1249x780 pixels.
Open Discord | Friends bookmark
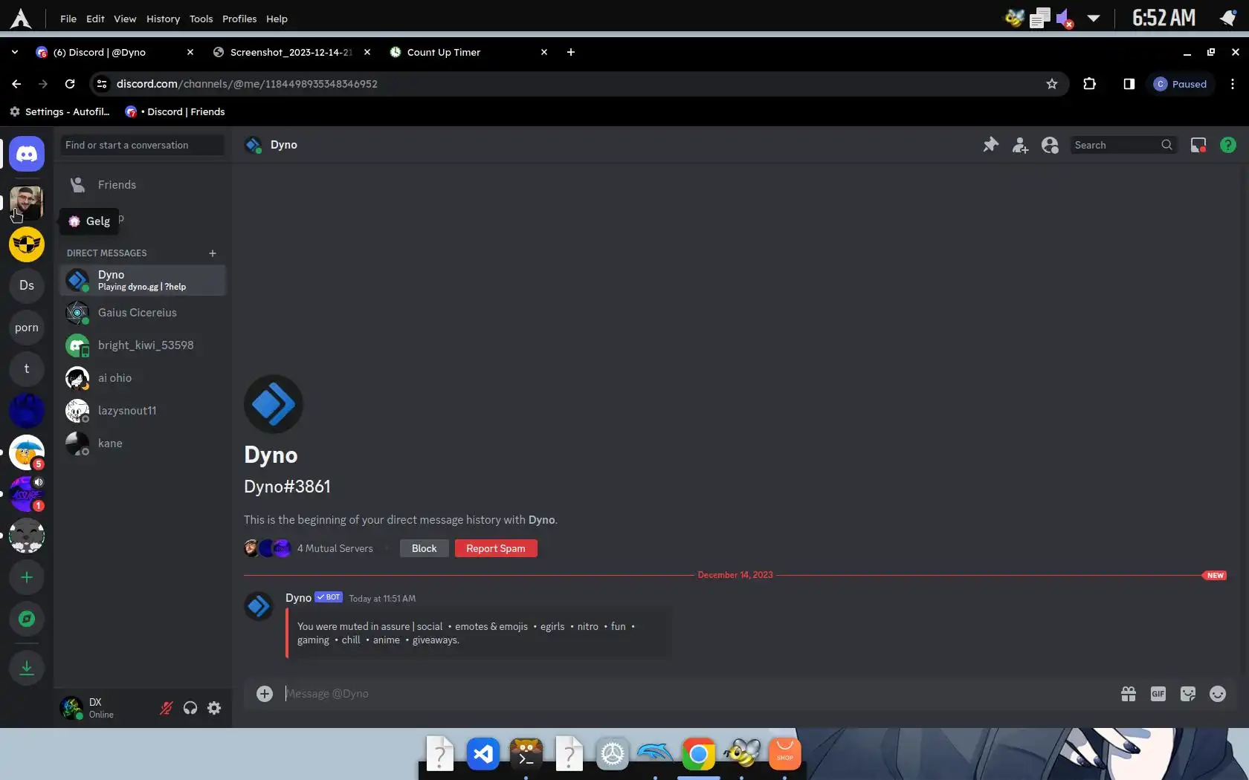click(x=175, y=111)
